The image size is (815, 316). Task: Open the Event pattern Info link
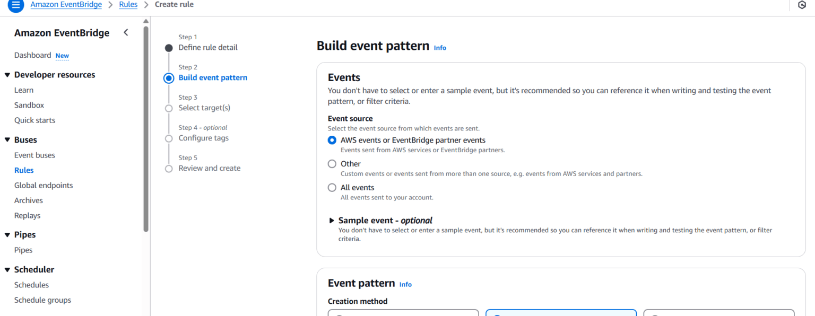click(405, 284)
